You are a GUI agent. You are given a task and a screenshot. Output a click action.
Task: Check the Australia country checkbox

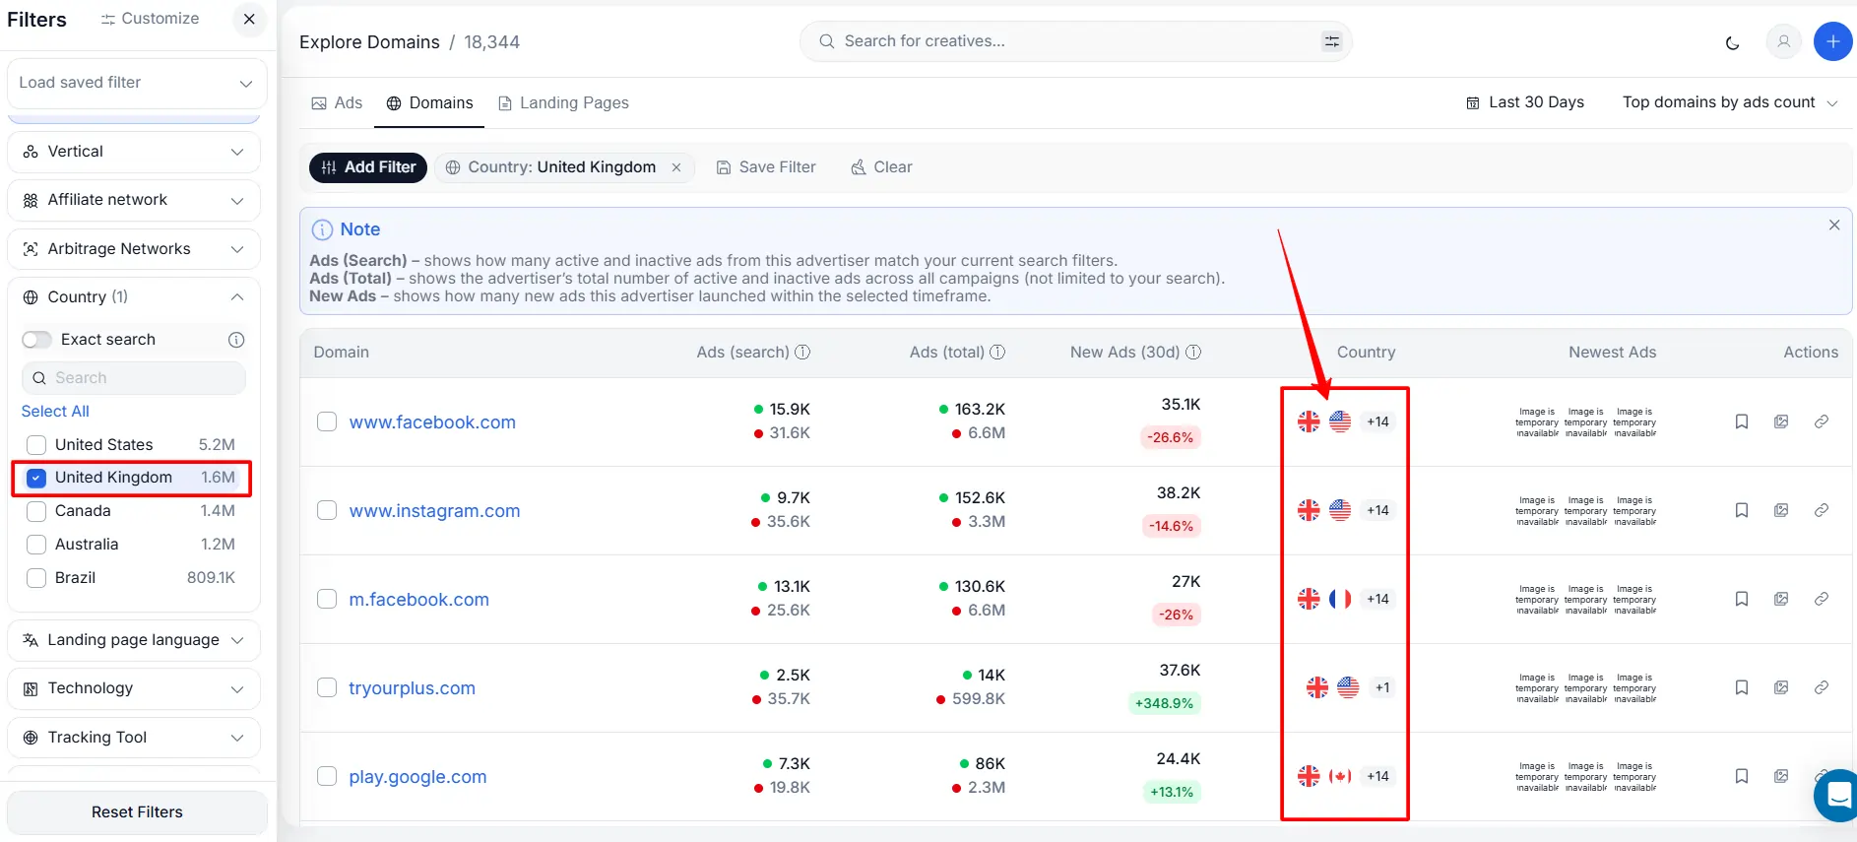36,545
